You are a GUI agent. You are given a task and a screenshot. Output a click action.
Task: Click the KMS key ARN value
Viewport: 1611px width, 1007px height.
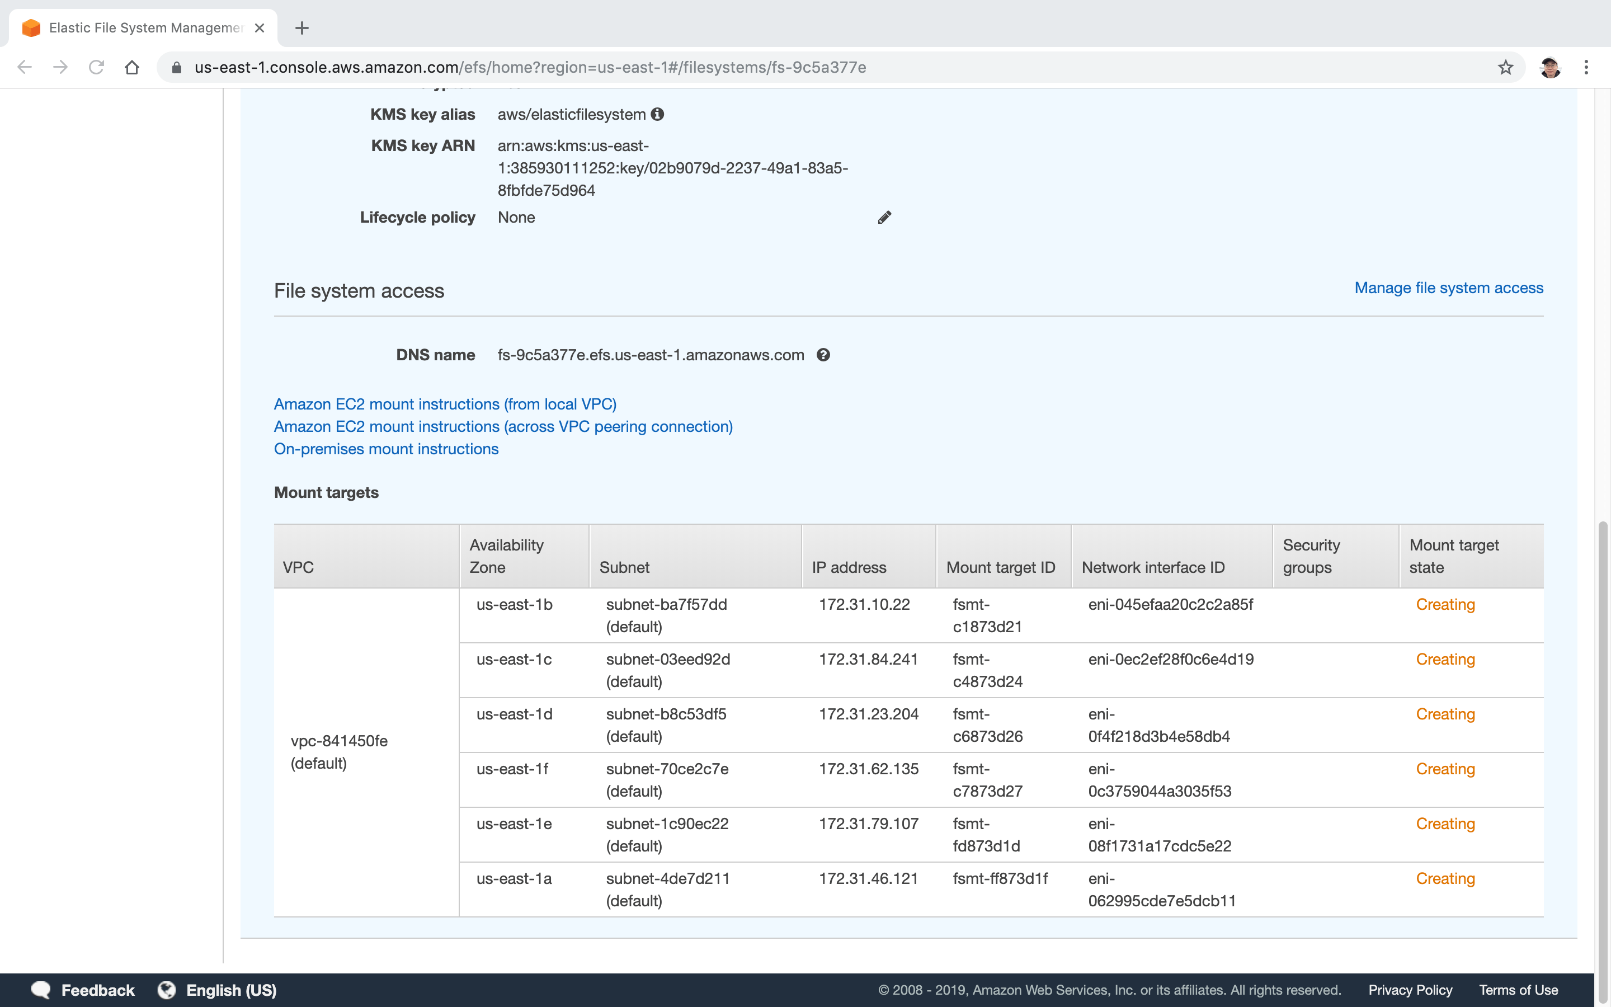[x=672, y=168]
